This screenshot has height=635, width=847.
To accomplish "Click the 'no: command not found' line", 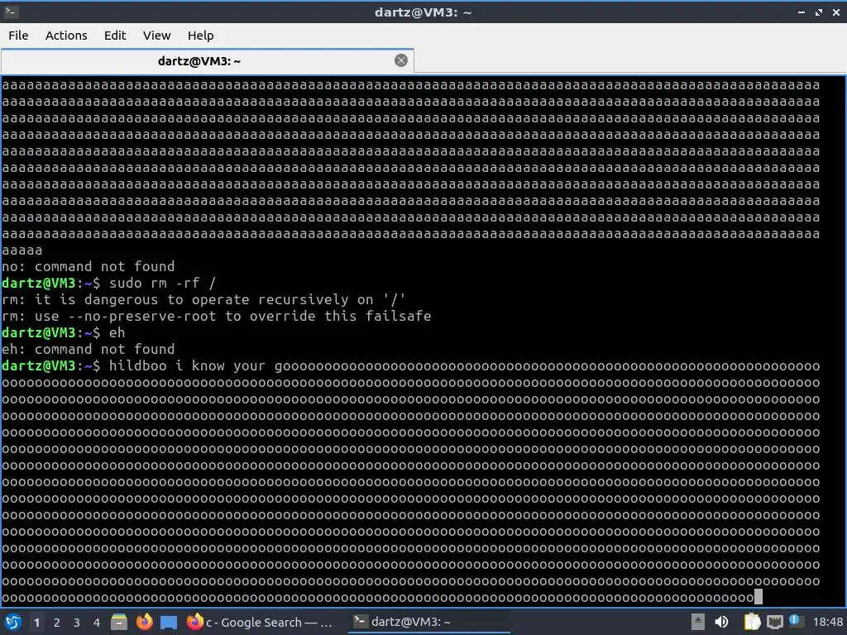I will point(88,266).
